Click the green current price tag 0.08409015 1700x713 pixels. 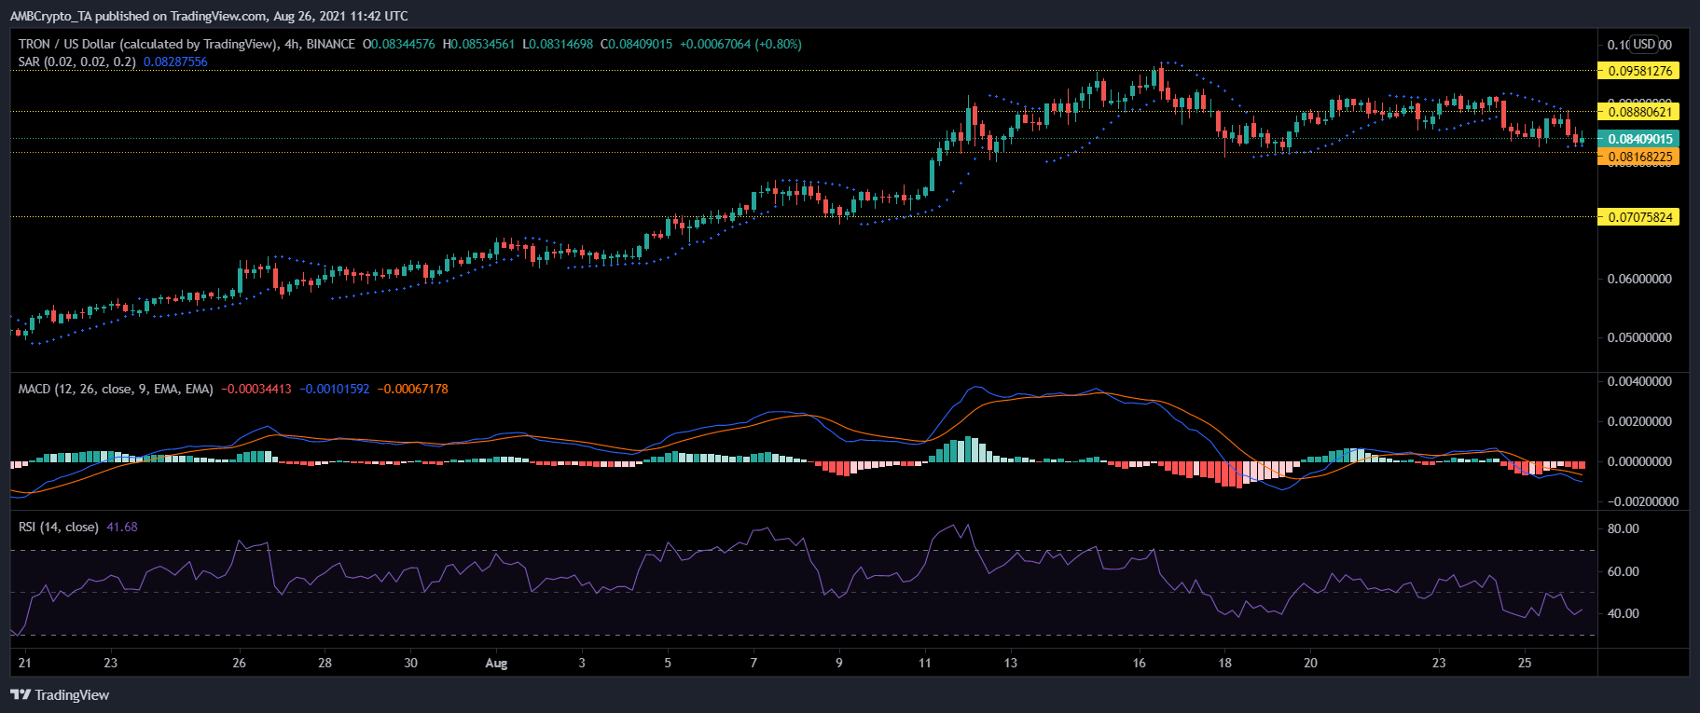coord(1640,139)
